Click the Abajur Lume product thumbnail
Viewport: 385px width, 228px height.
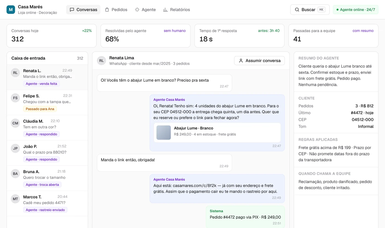[164, 133]
